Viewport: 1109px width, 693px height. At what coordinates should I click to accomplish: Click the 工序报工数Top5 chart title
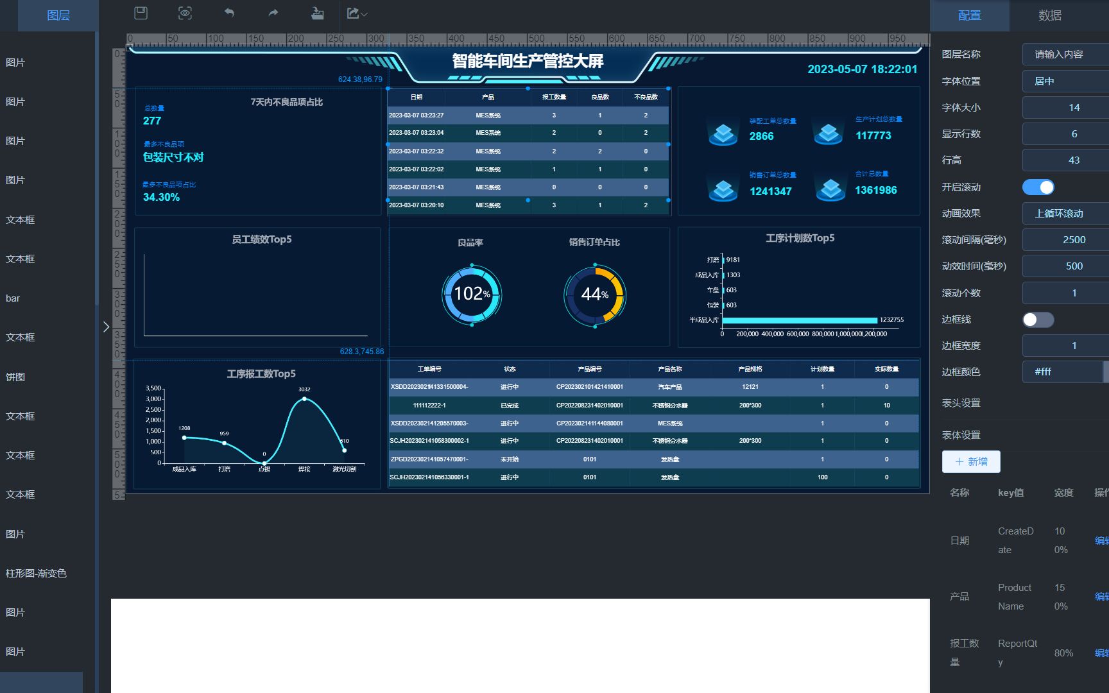(261, 373)
